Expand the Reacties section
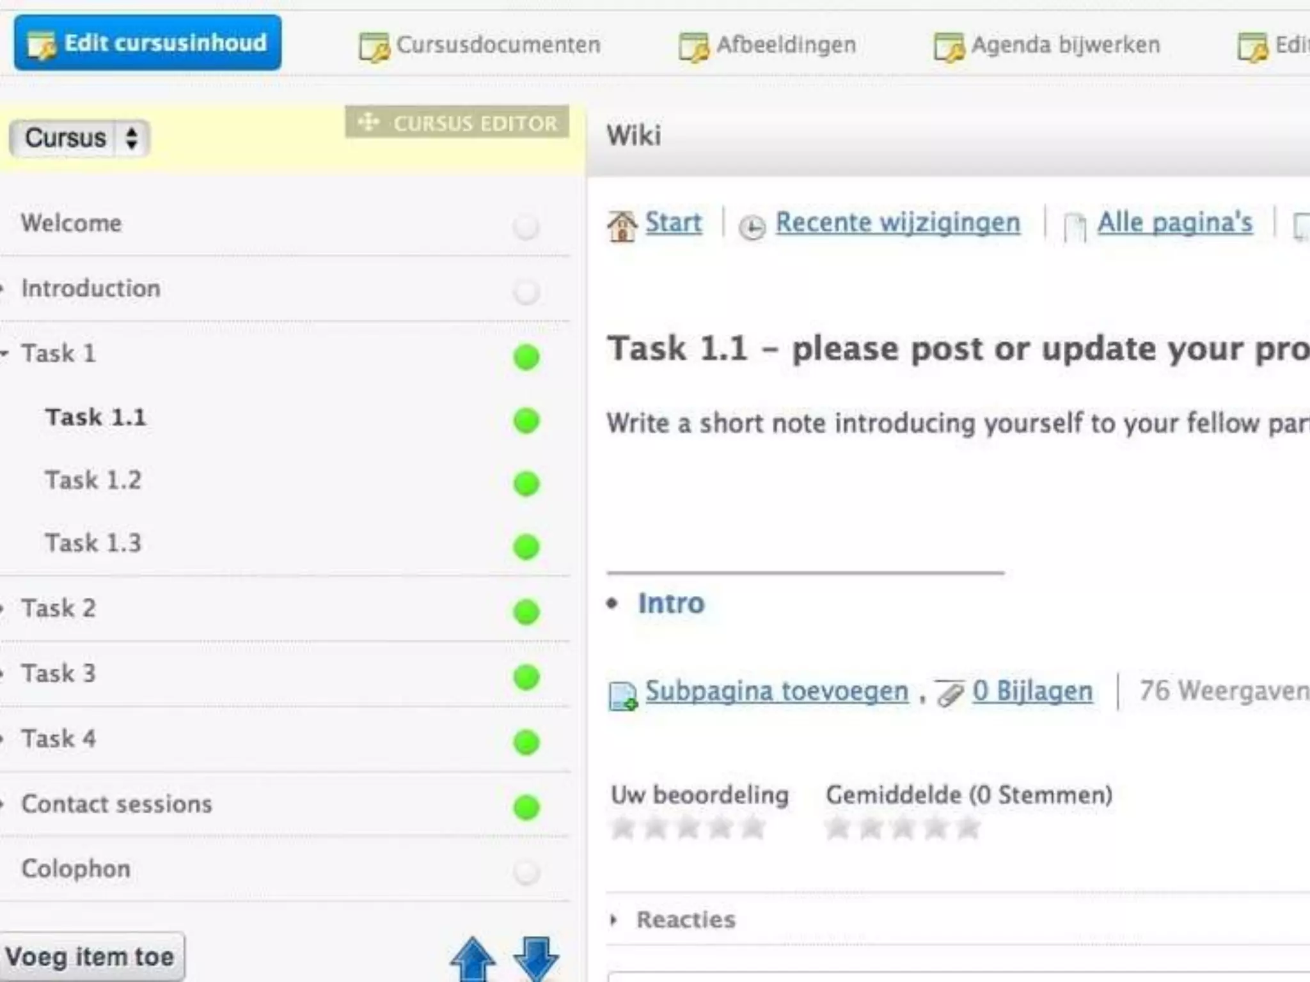This screenshot has height=982, width=1310. click(x=685, y=919)
